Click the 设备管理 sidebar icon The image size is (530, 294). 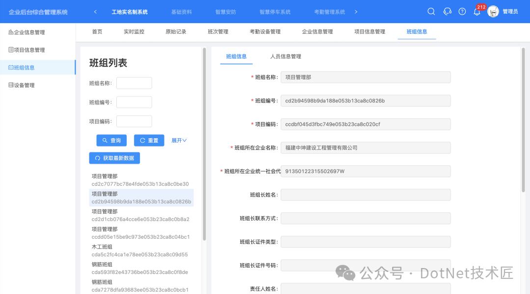pos(11,85)
